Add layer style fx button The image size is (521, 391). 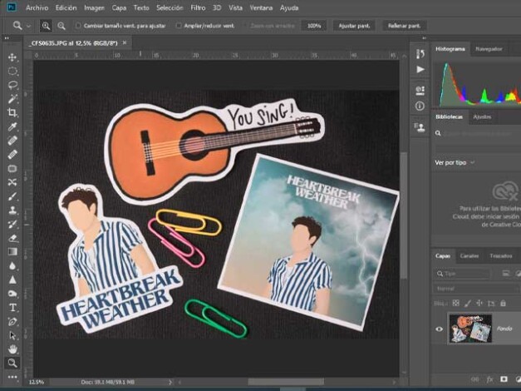click(489, 379)
